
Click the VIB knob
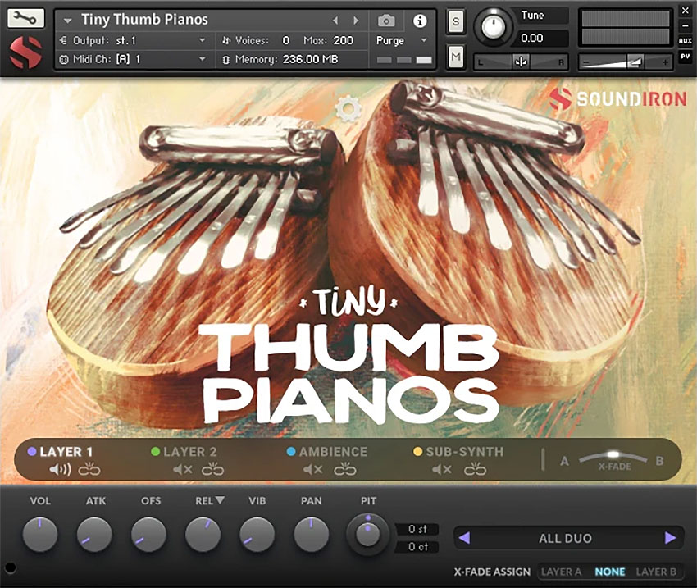pos(257,534)
